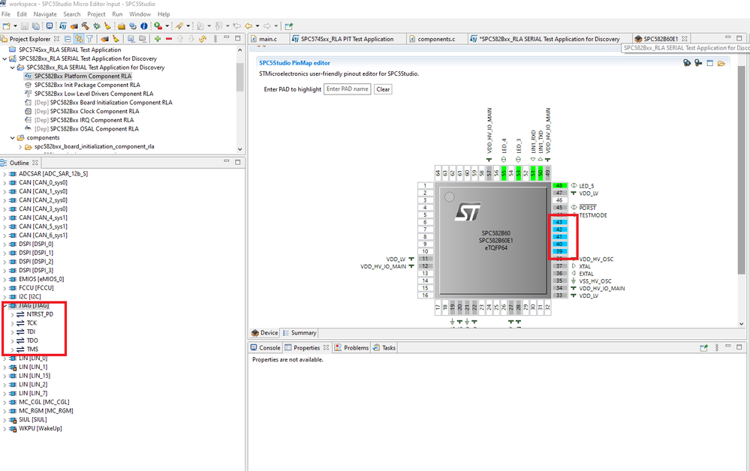
Task: Click the green plus Add component icon
Action: pyautogui.click(x=158, y=39)
